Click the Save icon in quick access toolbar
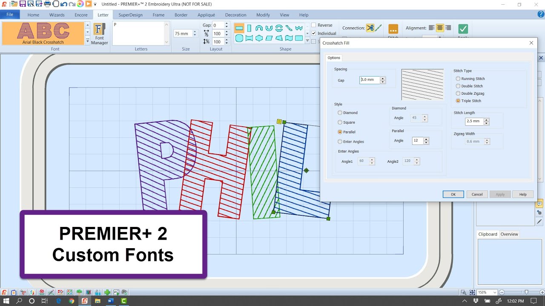Viewport: 545px width, 306px height. point(22,4)
